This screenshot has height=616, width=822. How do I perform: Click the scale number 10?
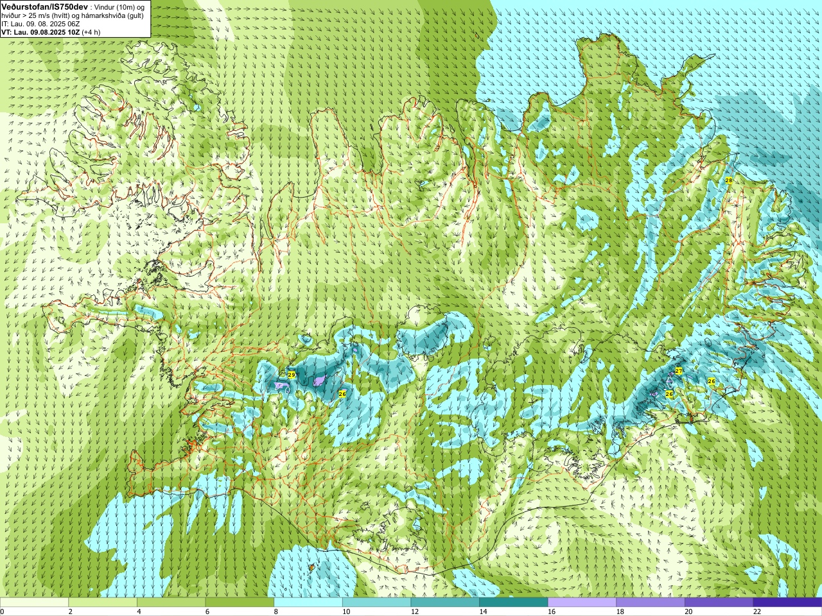point(346,612)
